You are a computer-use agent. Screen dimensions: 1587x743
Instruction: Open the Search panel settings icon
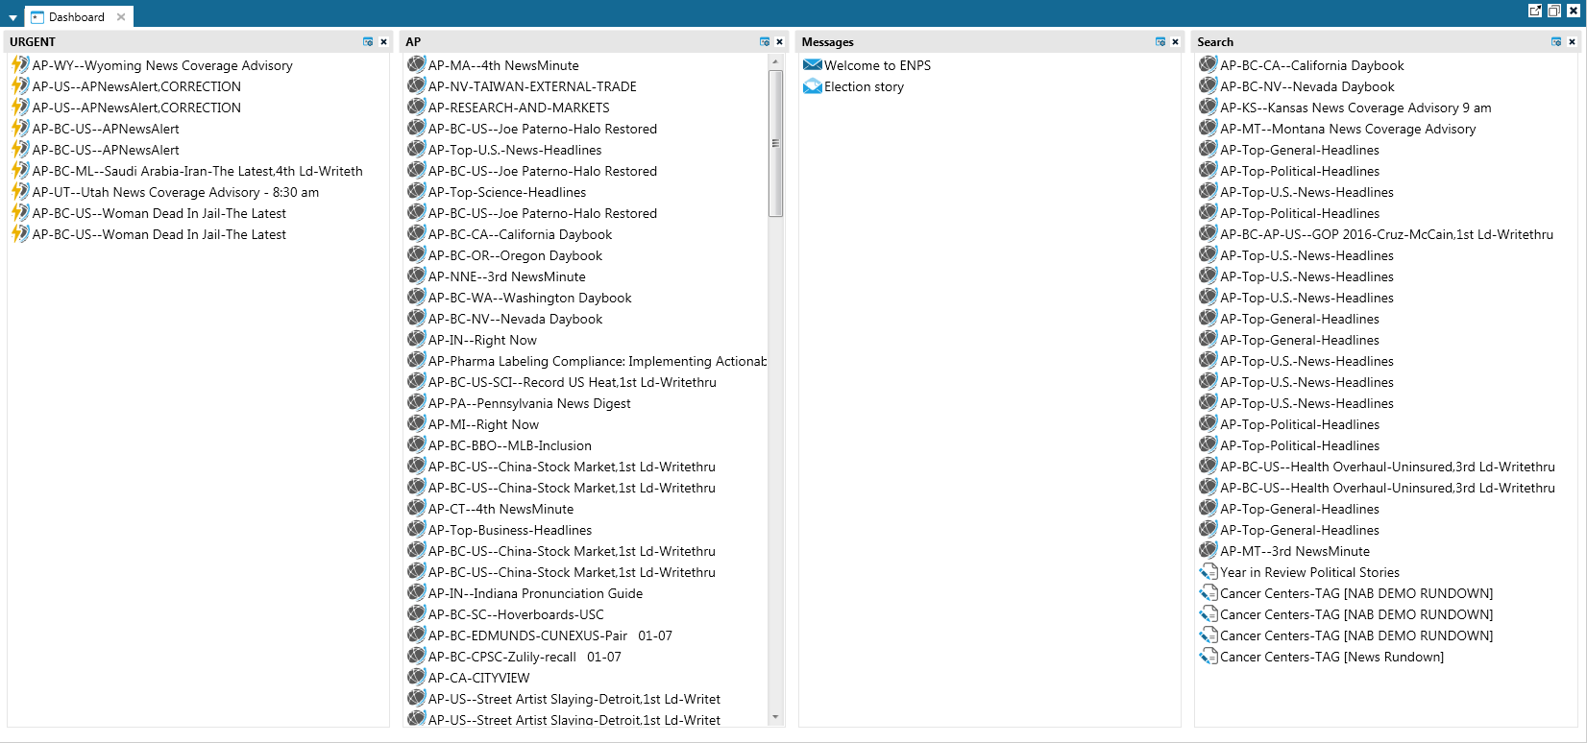(x=1556, y=42)
